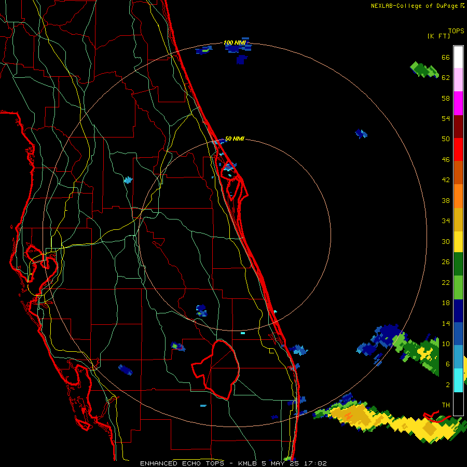This screenshot has width=467, height=467.
Task: Click the [K FT] units label
Action: tap(438, 36)
